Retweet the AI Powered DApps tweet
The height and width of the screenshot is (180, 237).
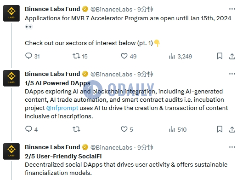(76, 129)
